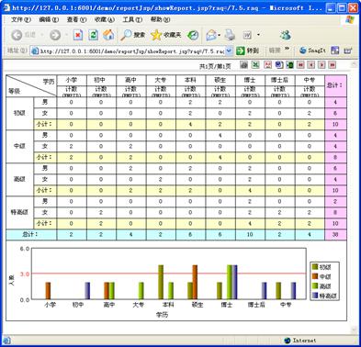Image resolution: width=361 pixels, height=347 pixels.
Task: Expand the links bar chevron
Action: [287, 49]
